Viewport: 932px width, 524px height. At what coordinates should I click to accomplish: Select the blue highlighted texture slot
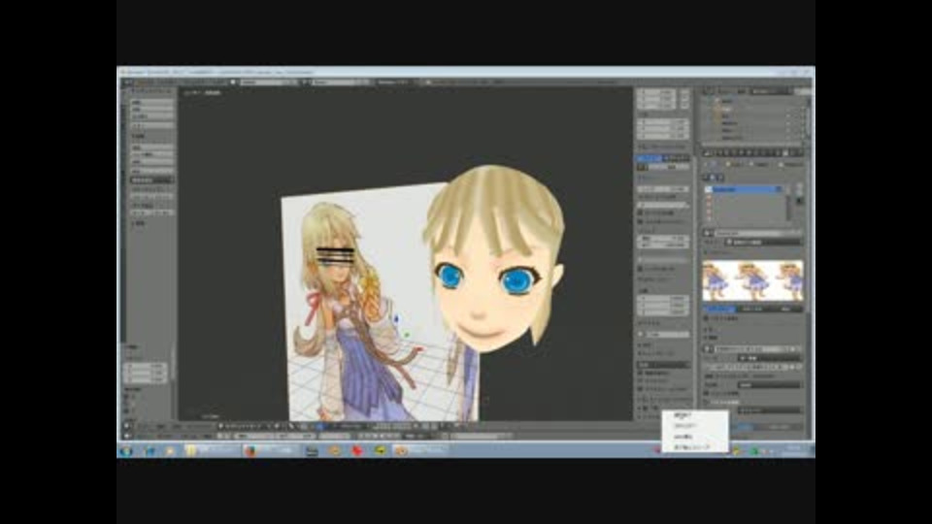click(x=744, y=189)
